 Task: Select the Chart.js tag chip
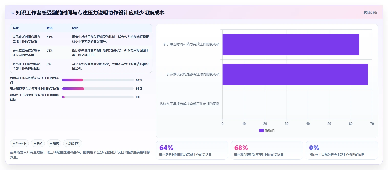click(19, 143)
